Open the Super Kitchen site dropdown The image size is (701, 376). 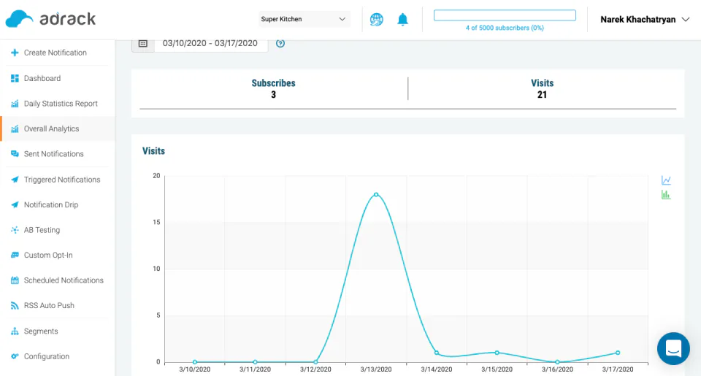click(x=304, y=19)
